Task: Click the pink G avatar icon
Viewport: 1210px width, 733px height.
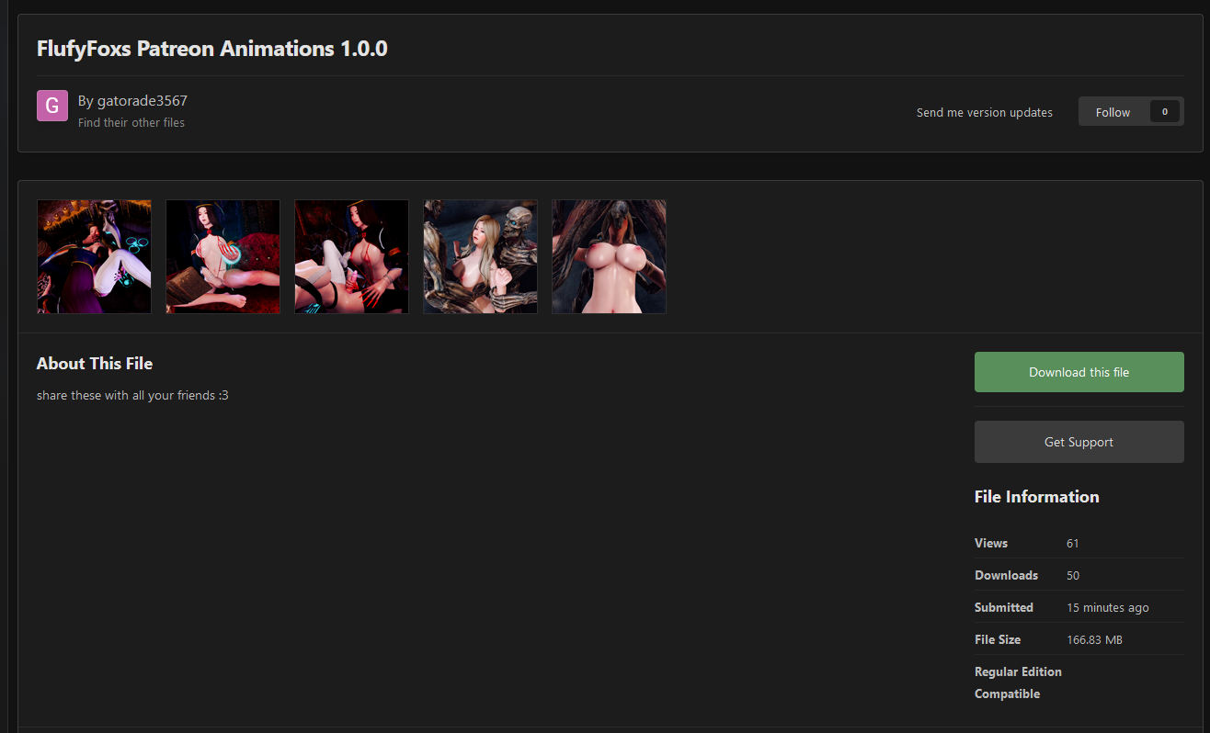Action: point(52,106)
